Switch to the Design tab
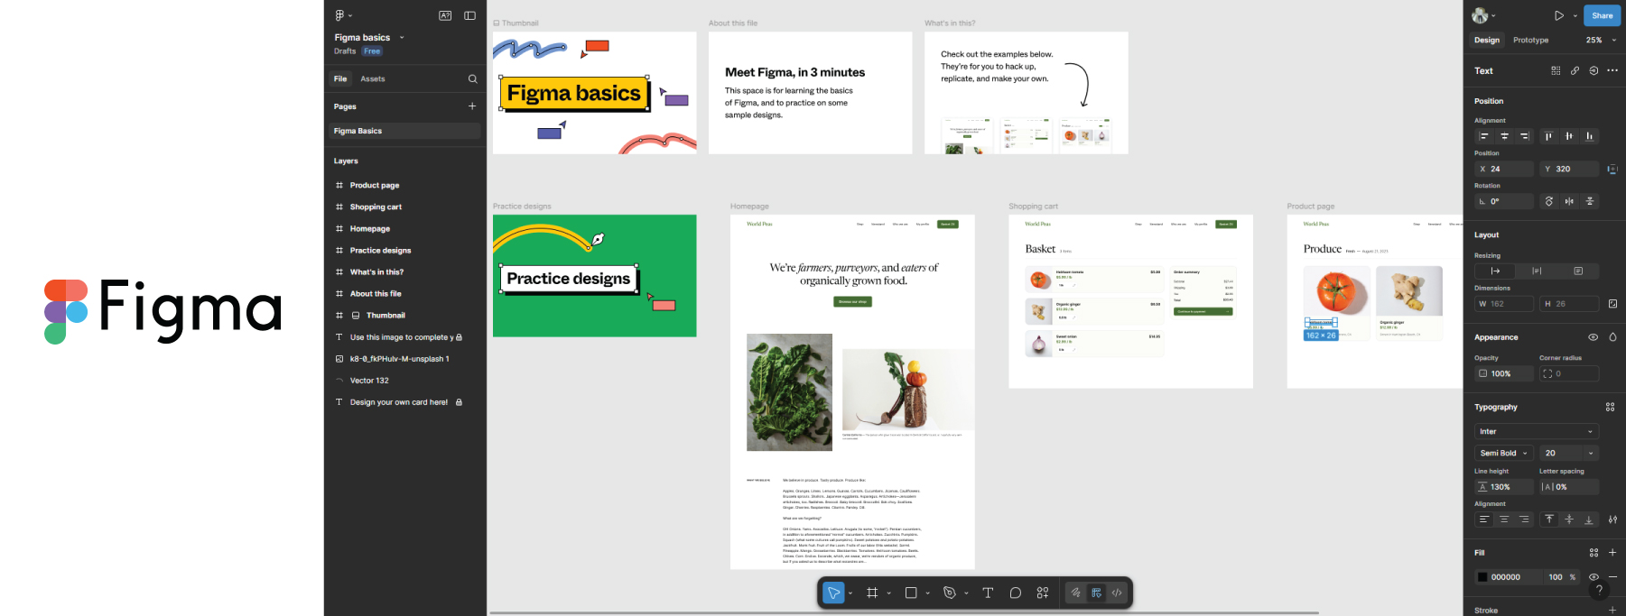This screenshot has height=616, width=1626. (x=1487, y=40)
